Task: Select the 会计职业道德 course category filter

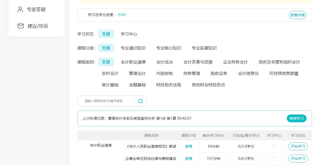Action: tap(134, 62)
